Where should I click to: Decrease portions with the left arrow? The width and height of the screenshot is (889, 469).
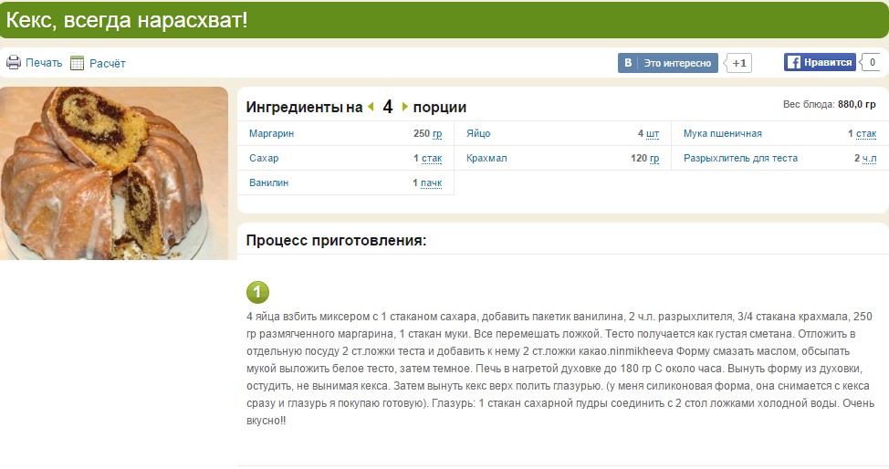click(x=371, y=107)
